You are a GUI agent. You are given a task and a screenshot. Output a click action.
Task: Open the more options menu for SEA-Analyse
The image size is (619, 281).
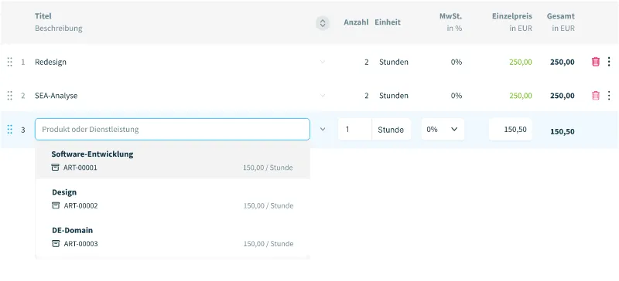[609, 96]
